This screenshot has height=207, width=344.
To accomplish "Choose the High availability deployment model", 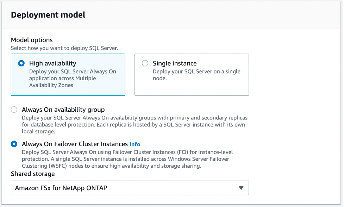I will point(22,63).
